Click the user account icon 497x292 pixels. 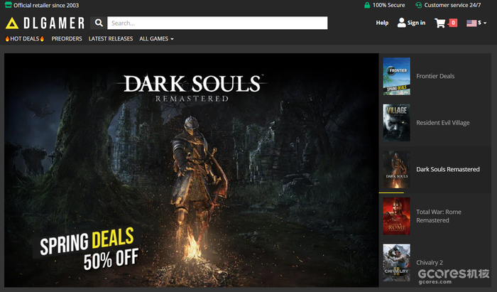[x=401, y=23]
